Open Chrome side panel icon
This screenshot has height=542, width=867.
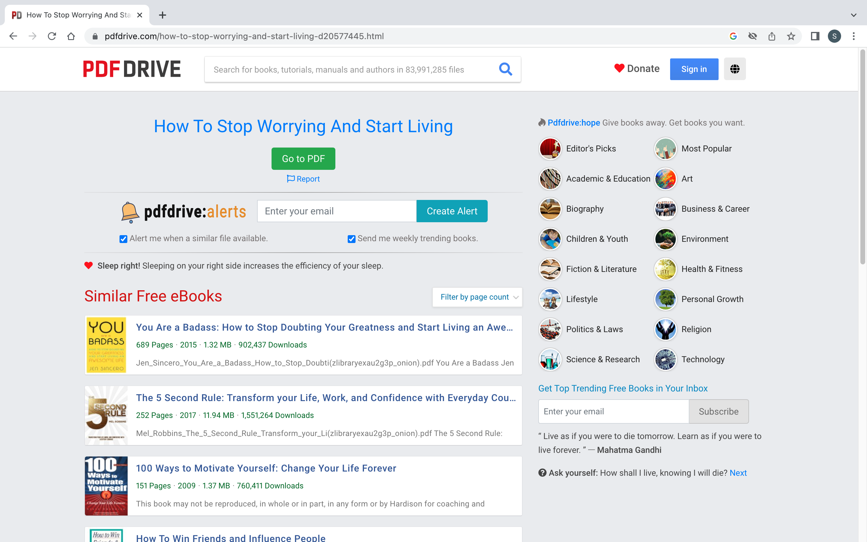click(x=815, y=36)
